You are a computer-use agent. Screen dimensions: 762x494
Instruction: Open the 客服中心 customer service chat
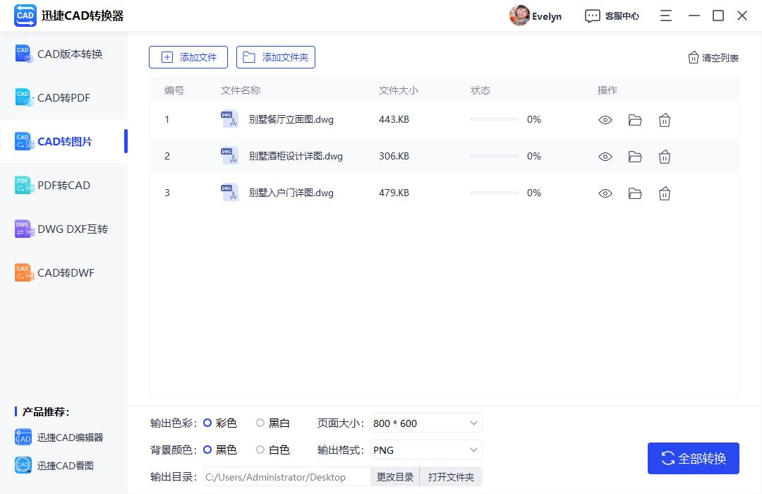point(612,16)
